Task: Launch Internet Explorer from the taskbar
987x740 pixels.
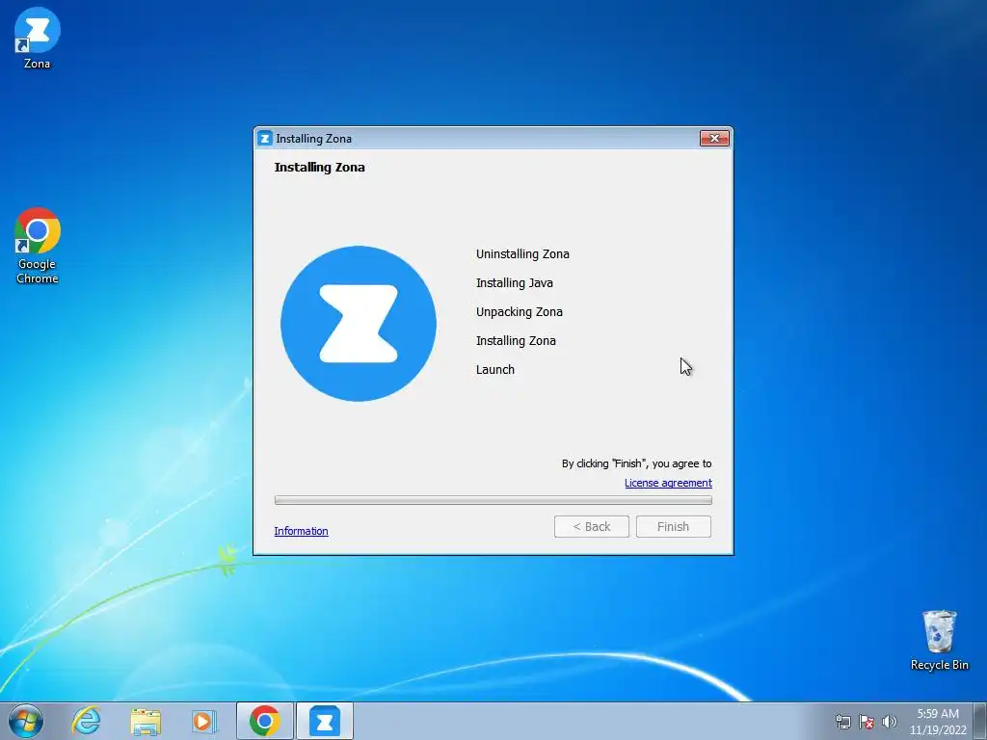Action: [86, 721]
